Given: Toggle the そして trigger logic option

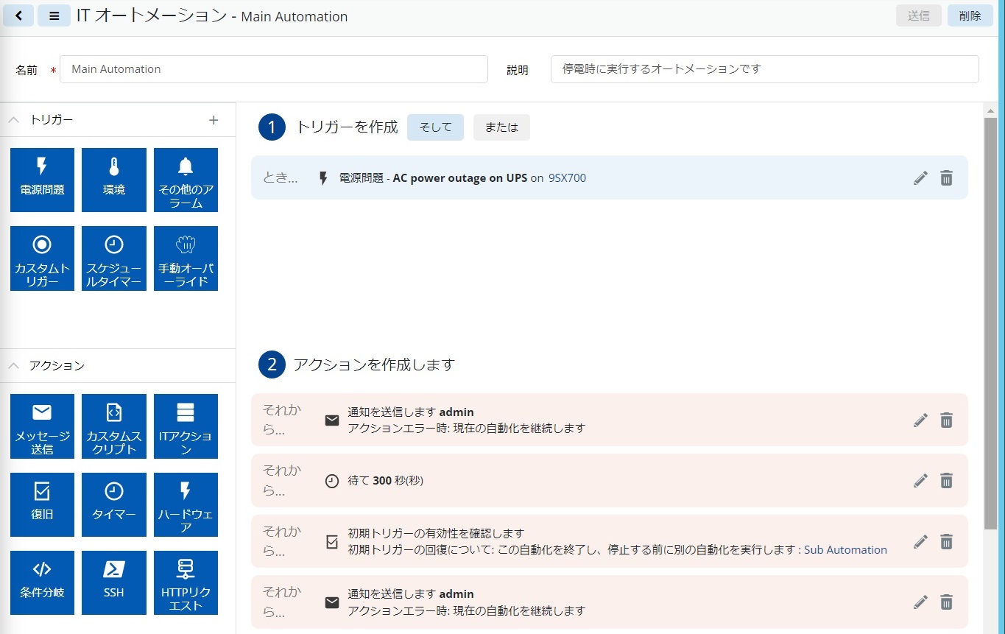Looking at the screenshot, I should [435, 127].
